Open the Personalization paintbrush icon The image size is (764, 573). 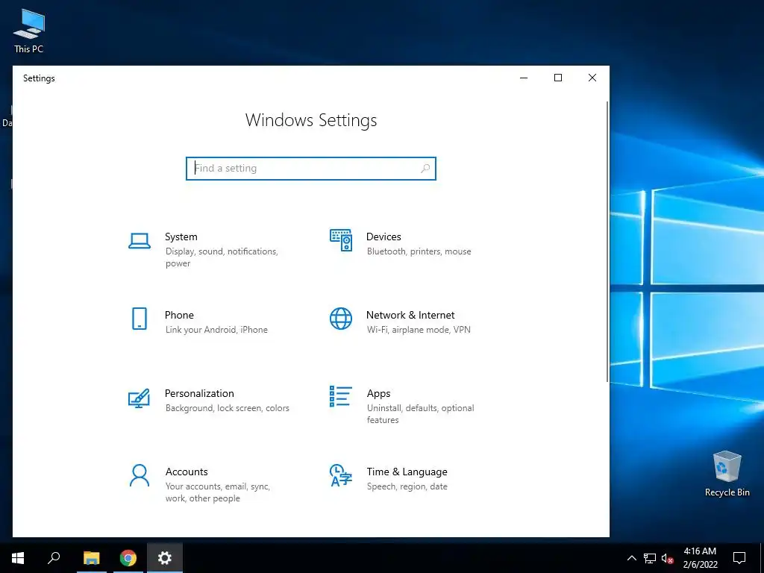pos(139,398)
